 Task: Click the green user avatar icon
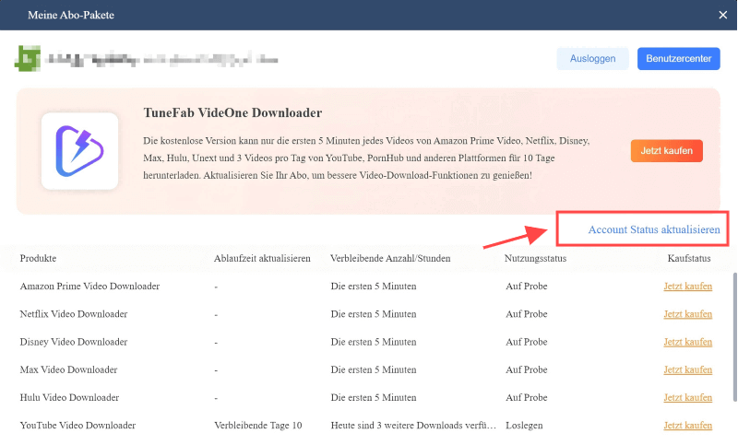pyautogui.click(x=28, y=59)
